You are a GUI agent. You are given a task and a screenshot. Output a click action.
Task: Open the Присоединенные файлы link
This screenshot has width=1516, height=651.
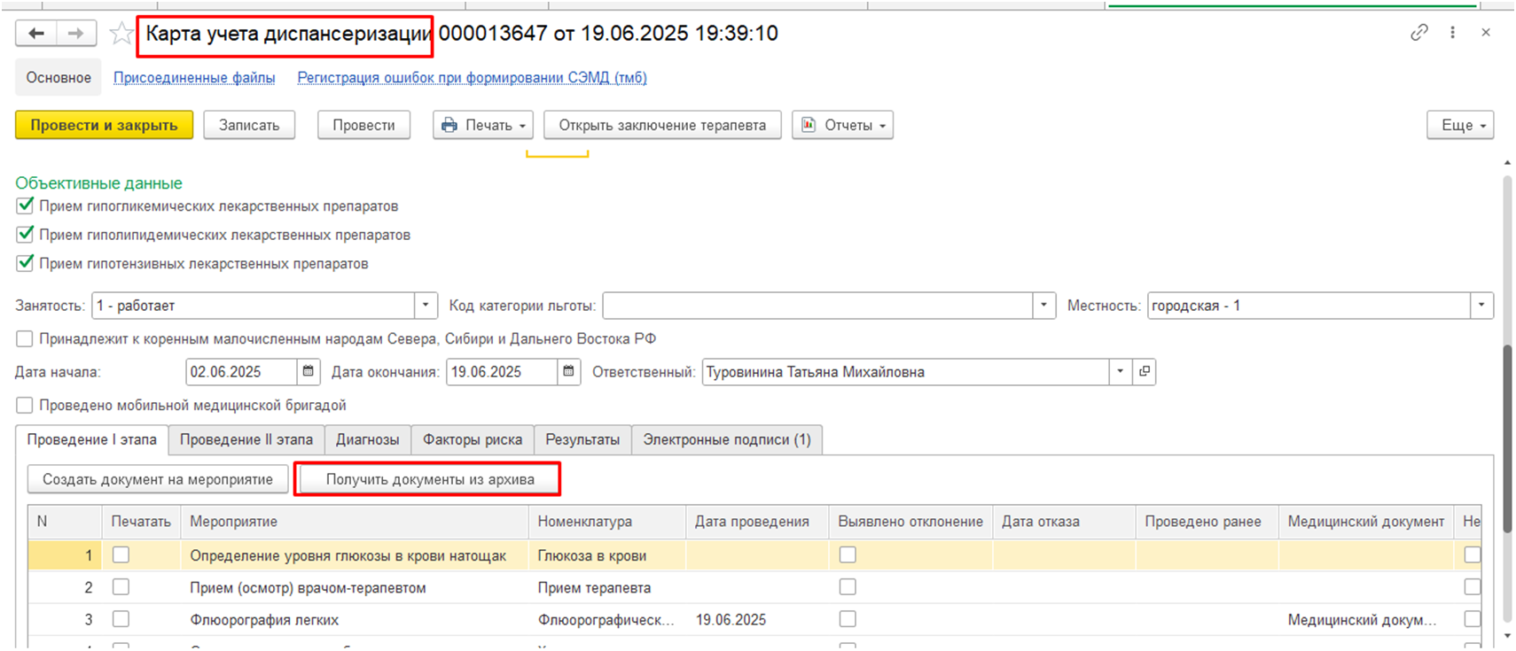194,78
